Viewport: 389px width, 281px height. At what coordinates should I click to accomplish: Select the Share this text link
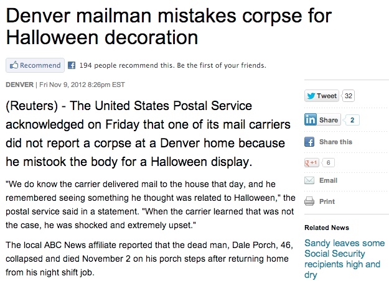(x=335, y=142)
